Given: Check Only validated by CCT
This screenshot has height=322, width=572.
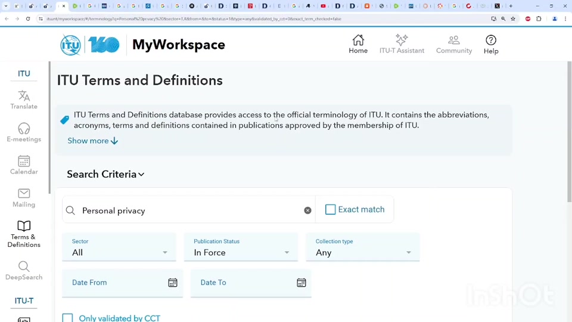Looking at the screenshot, I should point(68,318).
